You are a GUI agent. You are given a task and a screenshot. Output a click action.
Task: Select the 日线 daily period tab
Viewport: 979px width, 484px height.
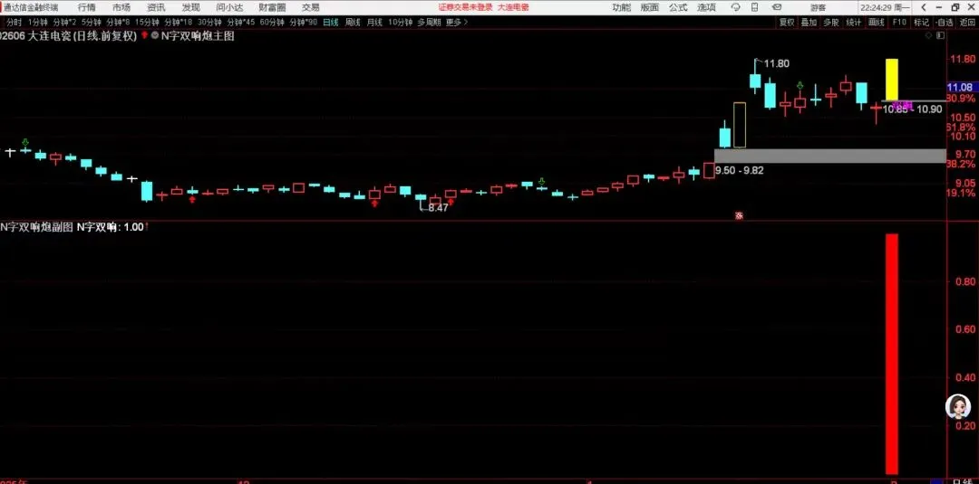tap(331, 22)
